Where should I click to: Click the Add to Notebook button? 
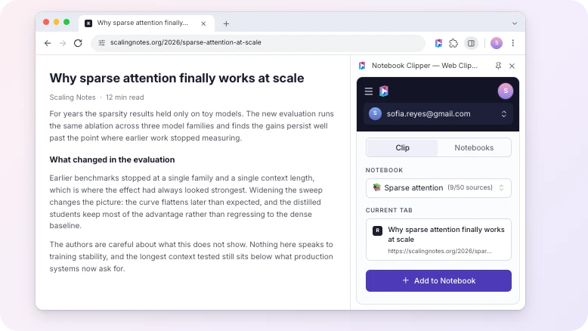coord(438,281)
